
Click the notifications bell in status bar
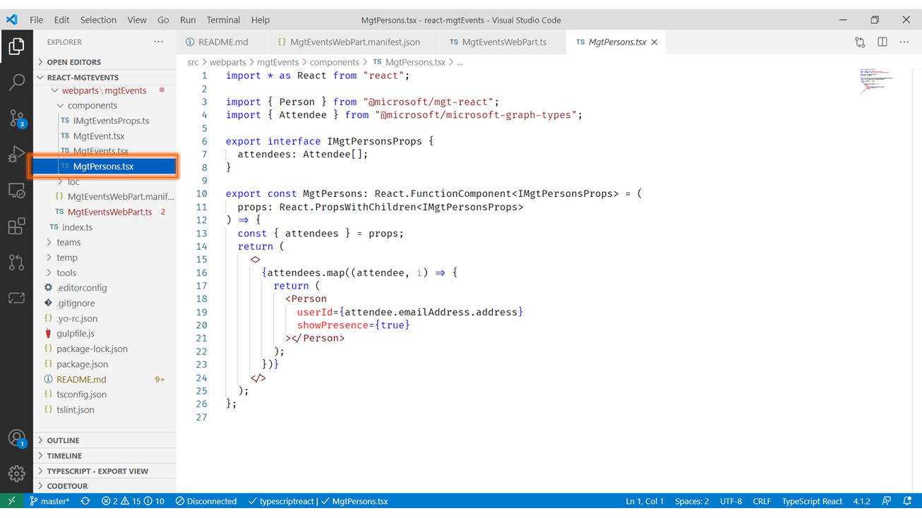907,501
